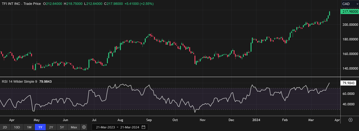The height and width of the screenshot is (131, 359).
Task: Select the 2Y time range
Action: click(51, 127)
